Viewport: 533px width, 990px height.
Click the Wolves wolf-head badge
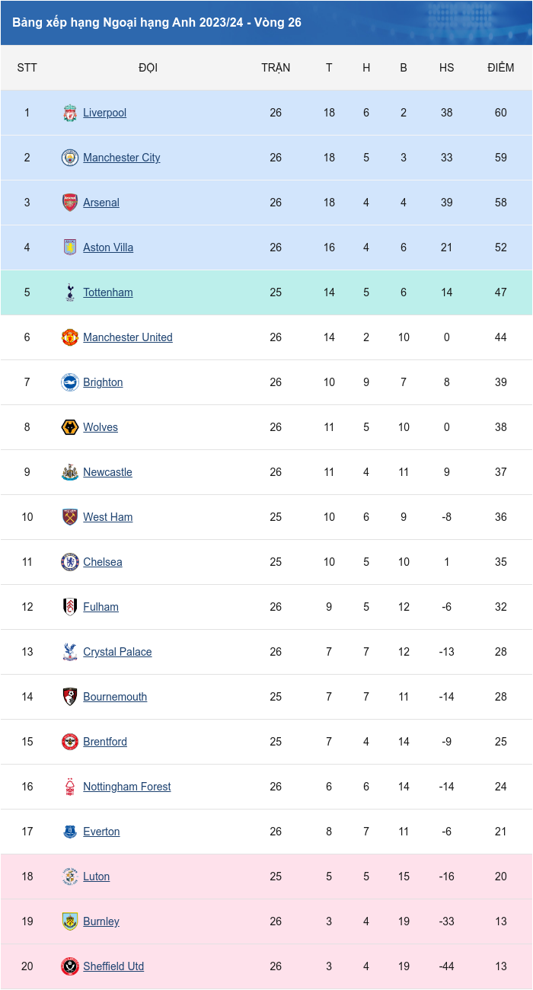click(70, 427)
